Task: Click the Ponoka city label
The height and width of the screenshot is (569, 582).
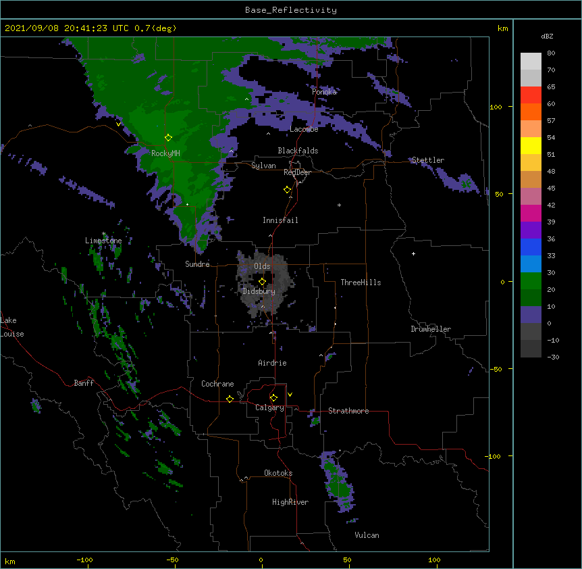Action: tap(324, 92)
